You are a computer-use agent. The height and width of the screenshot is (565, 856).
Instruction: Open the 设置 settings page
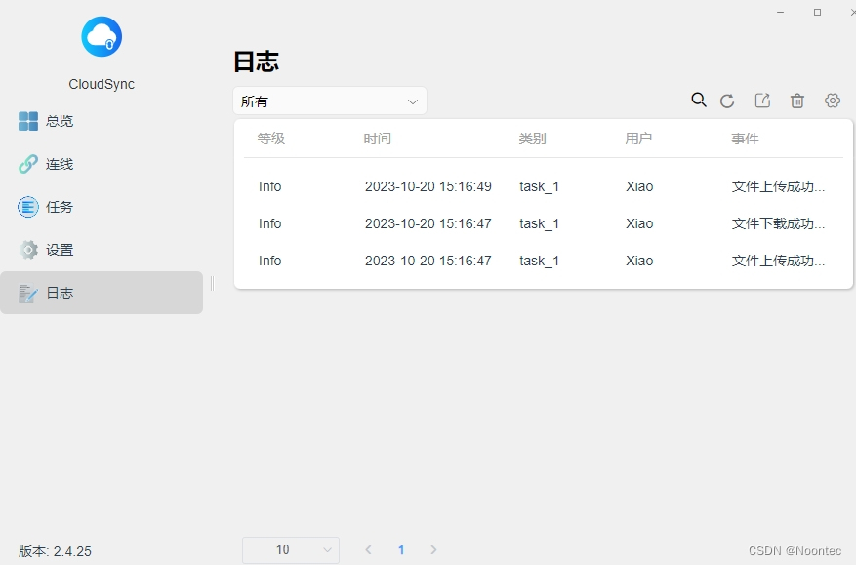pyautogui.click(x=59, y=250)
